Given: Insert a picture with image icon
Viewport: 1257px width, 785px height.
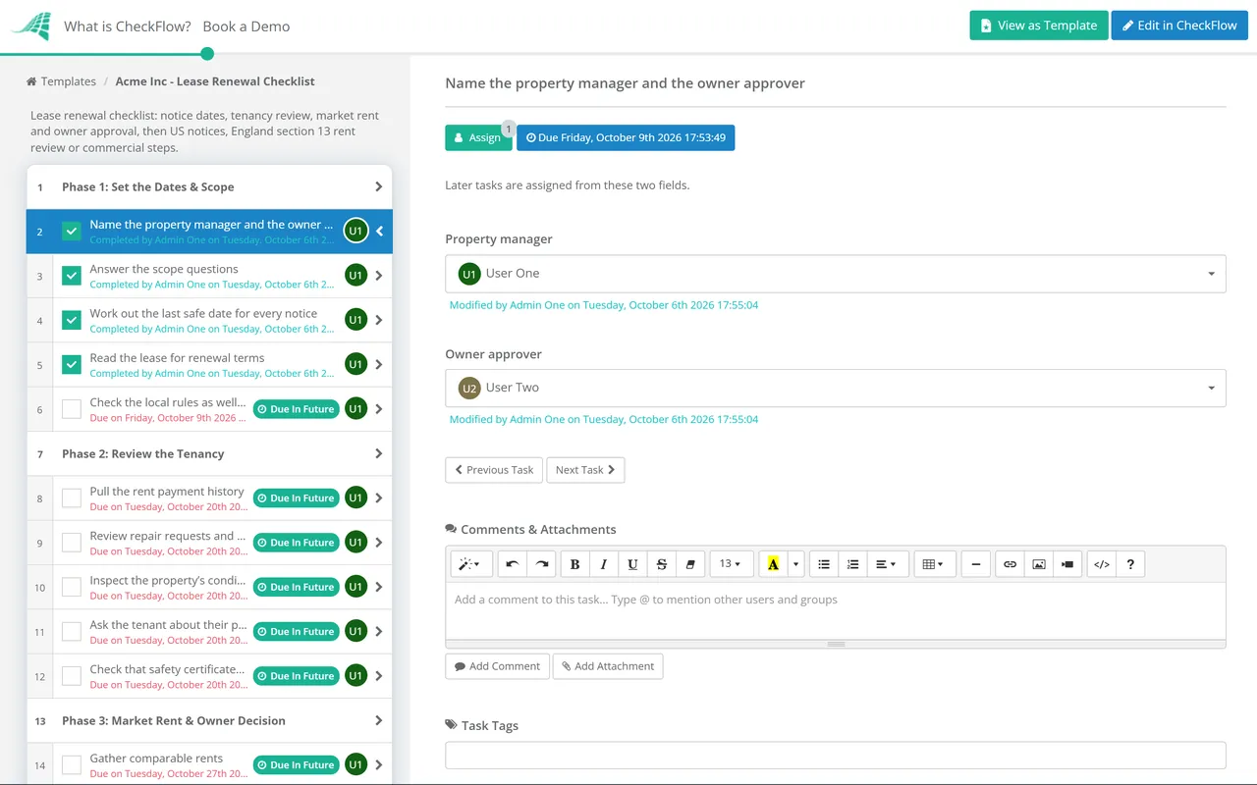Looking at the screenshot, I should tap(1038, 564).
